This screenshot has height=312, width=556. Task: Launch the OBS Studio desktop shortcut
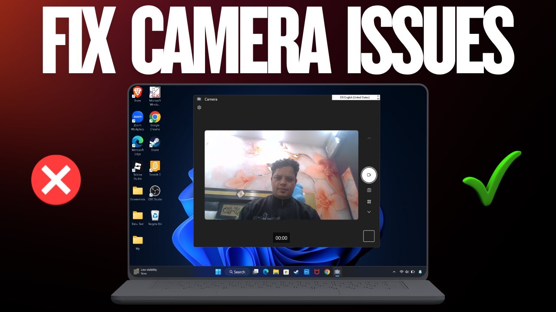[x=155, y=193]
